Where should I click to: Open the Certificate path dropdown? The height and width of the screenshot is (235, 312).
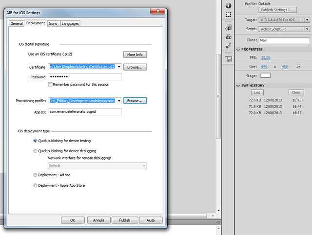click(x=118, y=67)
